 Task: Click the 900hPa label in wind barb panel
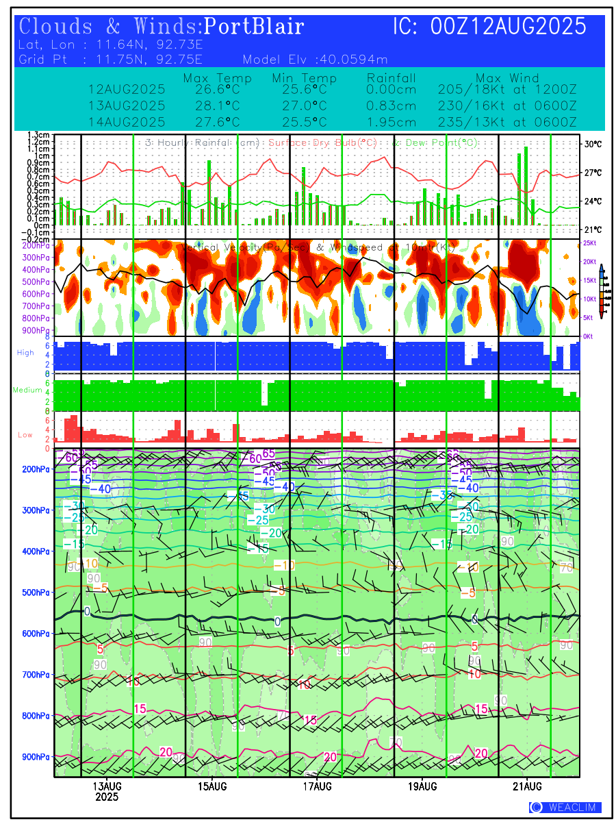[x=36, y=757]
